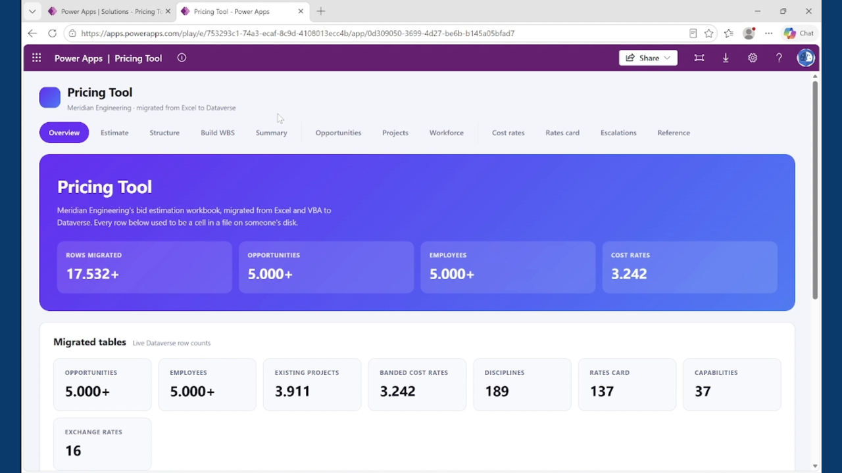Select the Existing Projects 3.911 card
Image resolution: width=842 pixels, height=473 pixels.
coord(312,384)
